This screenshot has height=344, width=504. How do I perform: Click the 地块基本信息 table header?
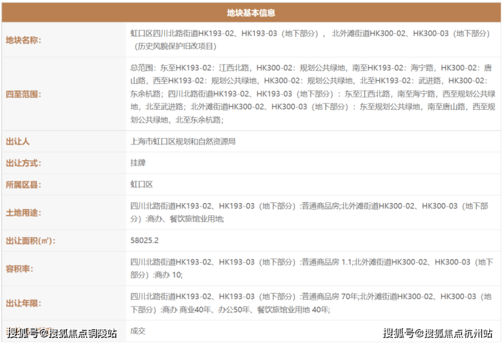251,12
